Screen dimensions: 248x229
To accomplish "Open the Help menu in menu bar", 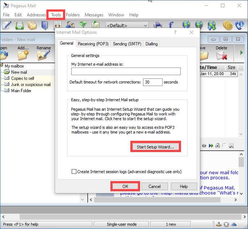I will [134, 15].
